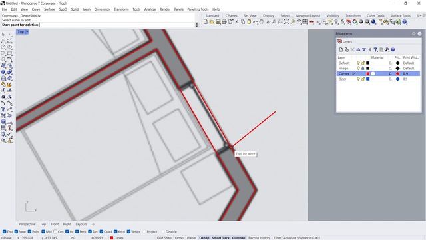Change the red color swatch of Curves layer
The image size is (426, 240).
point(368,74)
